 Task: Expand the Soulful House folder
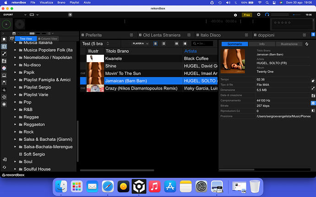[x=15, y=169]
